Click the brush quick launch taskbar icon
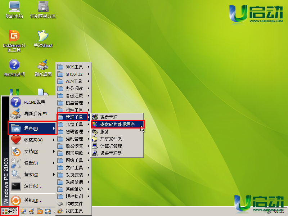The height and width of the screenshot is (216, 288). click(x=32, y=211)
